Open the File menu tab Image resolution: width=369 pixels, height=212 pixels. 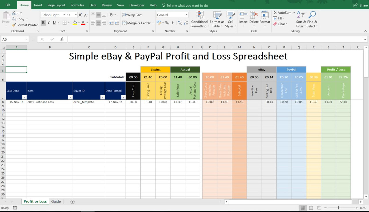(x=8, y=5)
